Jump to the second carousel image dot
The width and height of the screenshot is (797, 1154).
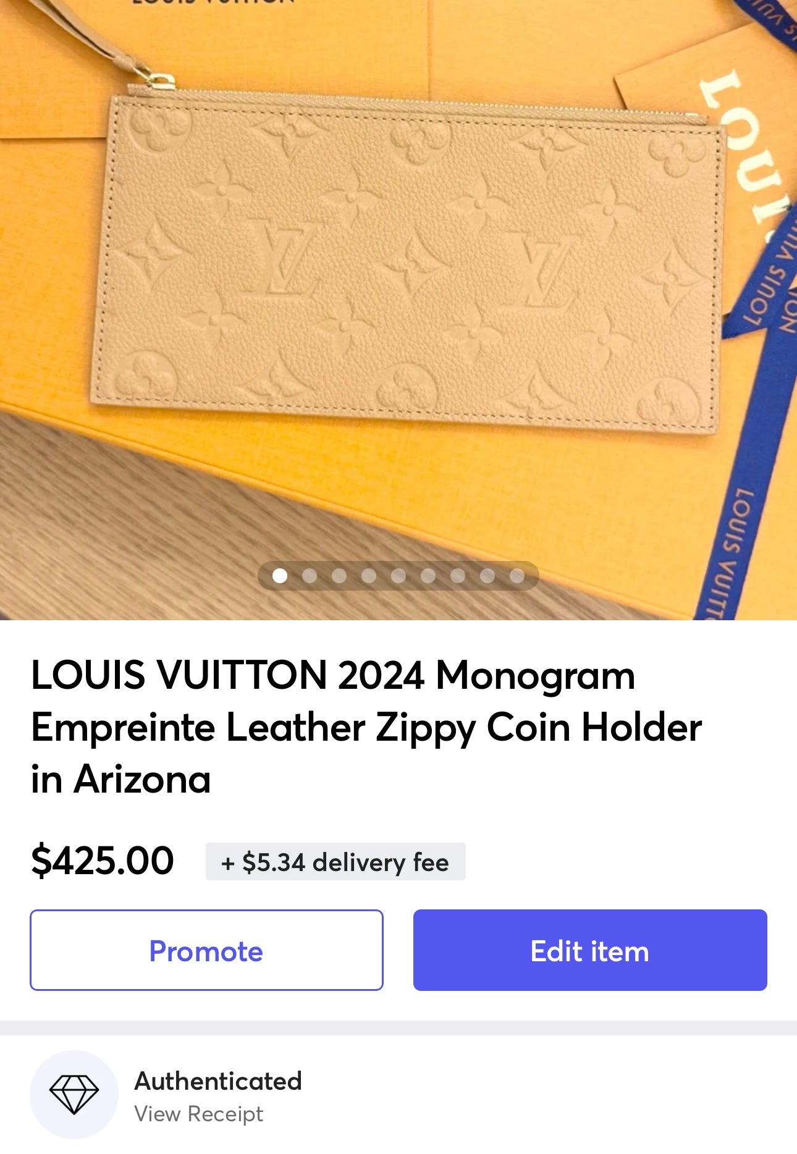[310, 576]
